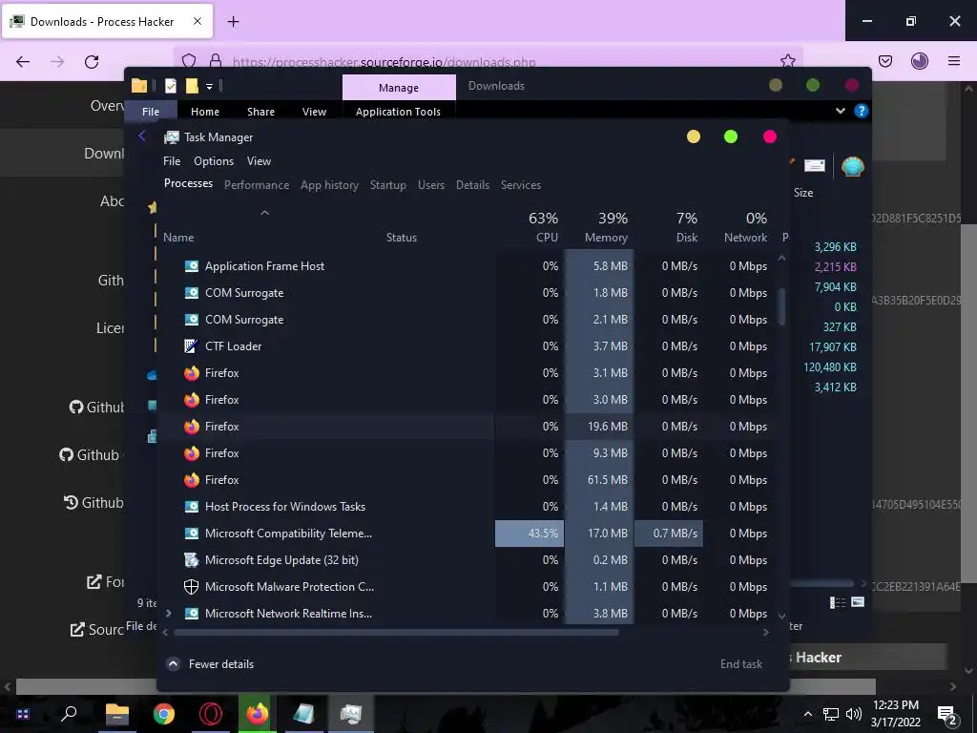
Task: Click the pink Task Manager close dot
Action: click(770, 136)
